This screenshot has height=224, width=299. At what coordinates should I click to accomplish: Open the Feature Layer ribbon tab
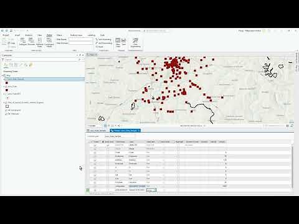pos(76,35)
